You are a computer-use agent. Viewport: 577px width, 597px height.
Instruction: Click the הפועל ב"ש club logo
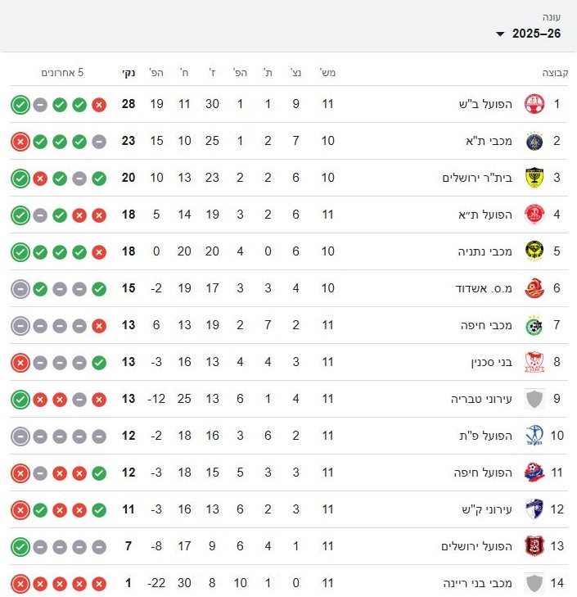(x=534, y=104)
